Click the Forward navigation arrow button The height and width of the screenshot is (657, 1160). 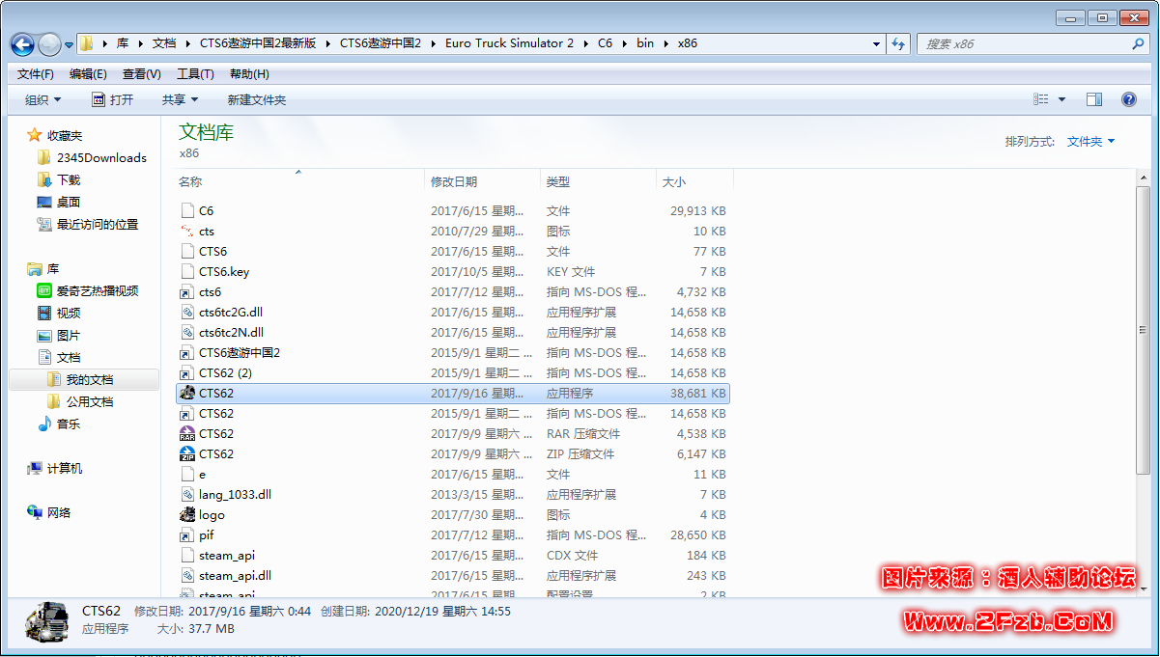49,44
